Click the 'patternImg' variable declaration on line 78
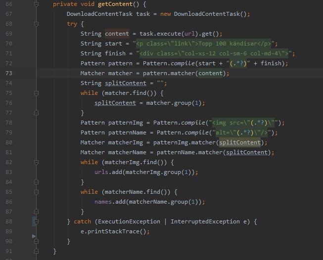Screen dimensions: 323x260 126,123
